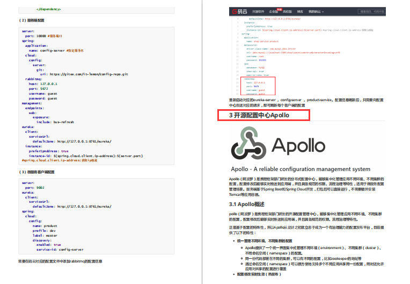Click the 码云 Gitee logo in the embedded screenshot
Viewport: 410px width, 284px height.
coord(240,11)
